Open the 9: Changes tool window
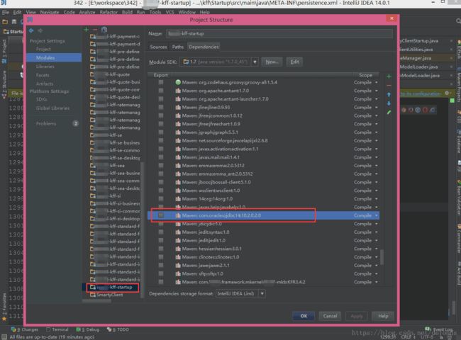 click(25, 329)
